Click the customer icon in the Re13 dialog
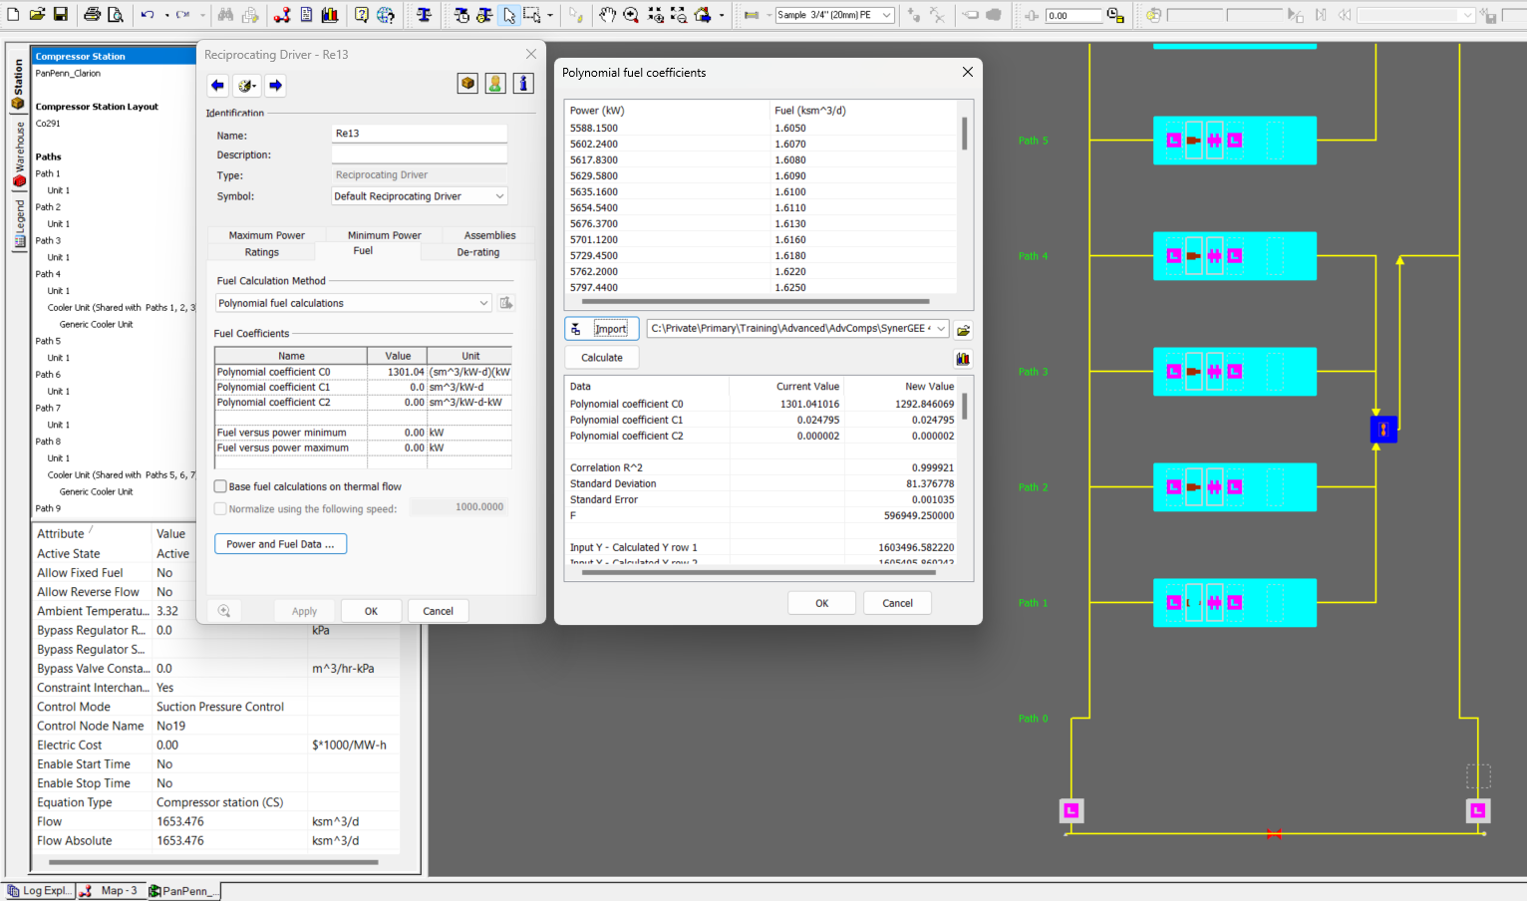This screenshot has width=1527, height=901. coord(495,84)
